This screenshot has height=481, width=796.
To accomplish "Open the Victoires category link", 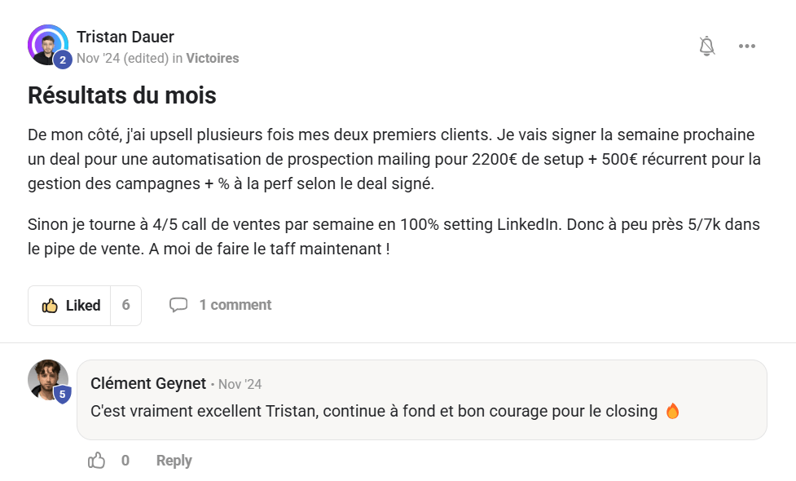I will [213, 59].
